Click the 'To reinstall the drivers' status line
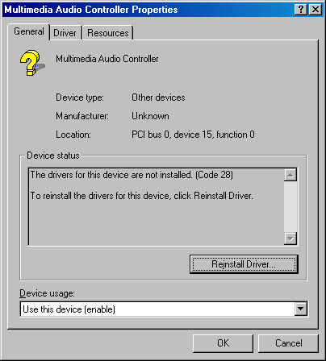Image resolution: width=326 pixels, height=361 pixels. coord(141,196)
